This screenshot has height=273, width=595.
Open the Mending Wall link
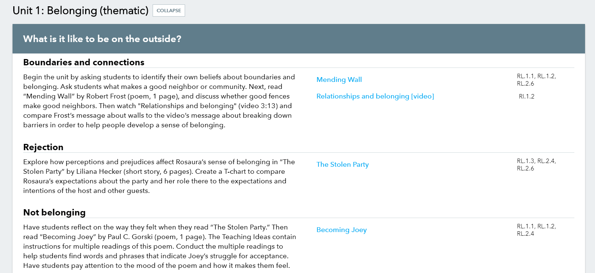pos(339,80)
